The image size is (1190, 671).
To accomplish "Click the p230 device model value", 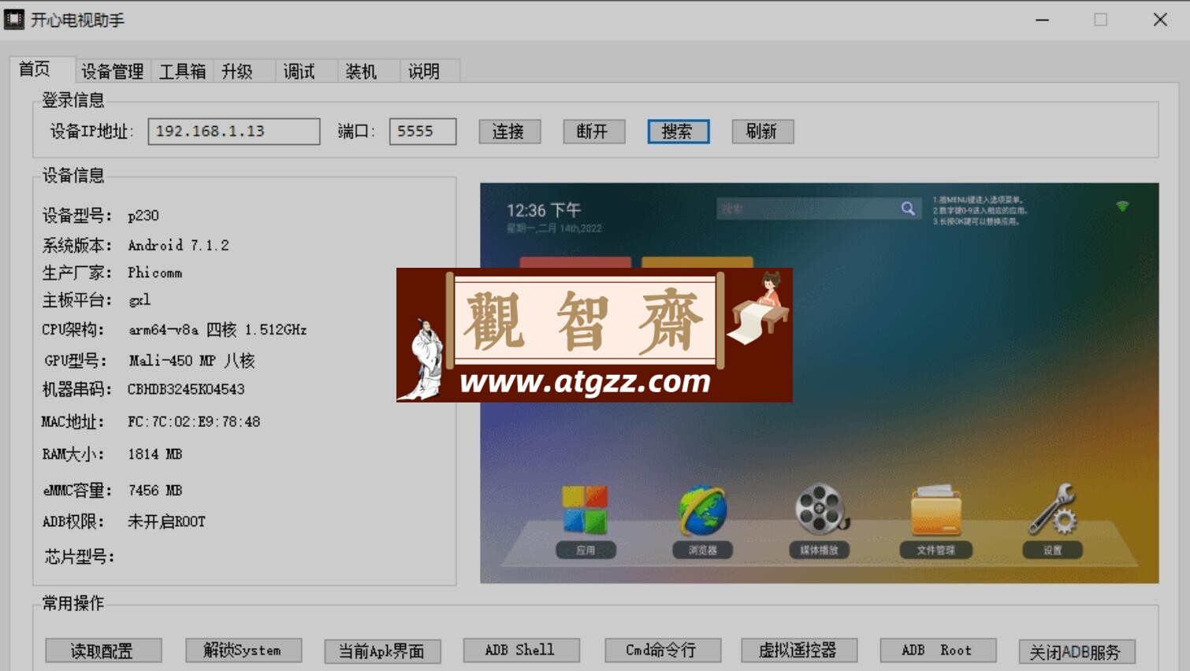I will pos(143,216).
